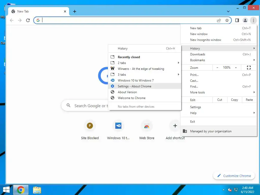The image size is (260, 195).
Task: Reopen About Version page
Action: pyautogui.click(x=144, y=92)
